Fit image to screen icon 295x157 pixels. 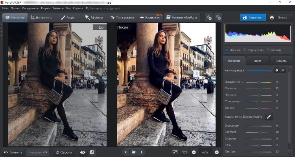click(175, 152)
